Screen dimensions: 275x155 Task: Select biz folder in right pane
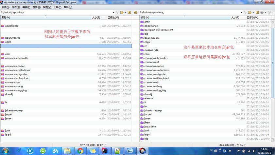[x=146, y=34]
